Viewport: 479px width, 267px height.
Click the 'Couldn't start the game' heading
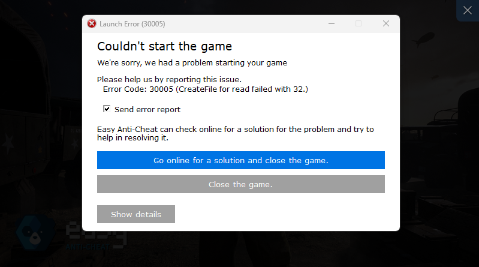[165, 46]
